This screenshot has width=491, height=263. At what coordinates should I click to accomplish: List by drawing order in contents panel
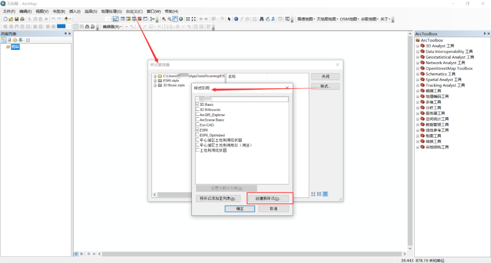(4, 40)
